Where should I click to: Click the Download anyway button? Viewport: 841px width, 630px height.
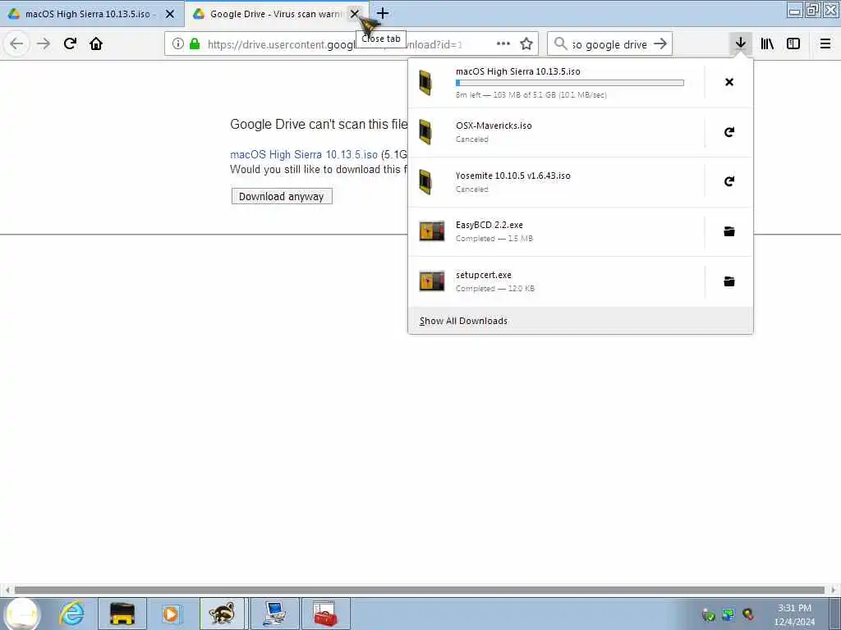point(282,196)
